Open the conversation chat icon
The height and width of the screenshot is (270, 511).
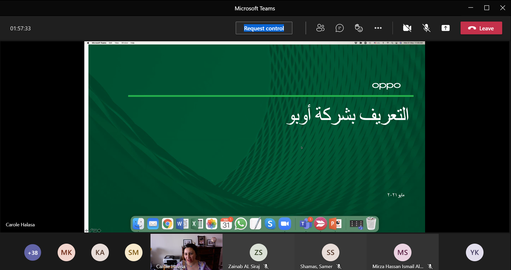click(x=339, y=28)
